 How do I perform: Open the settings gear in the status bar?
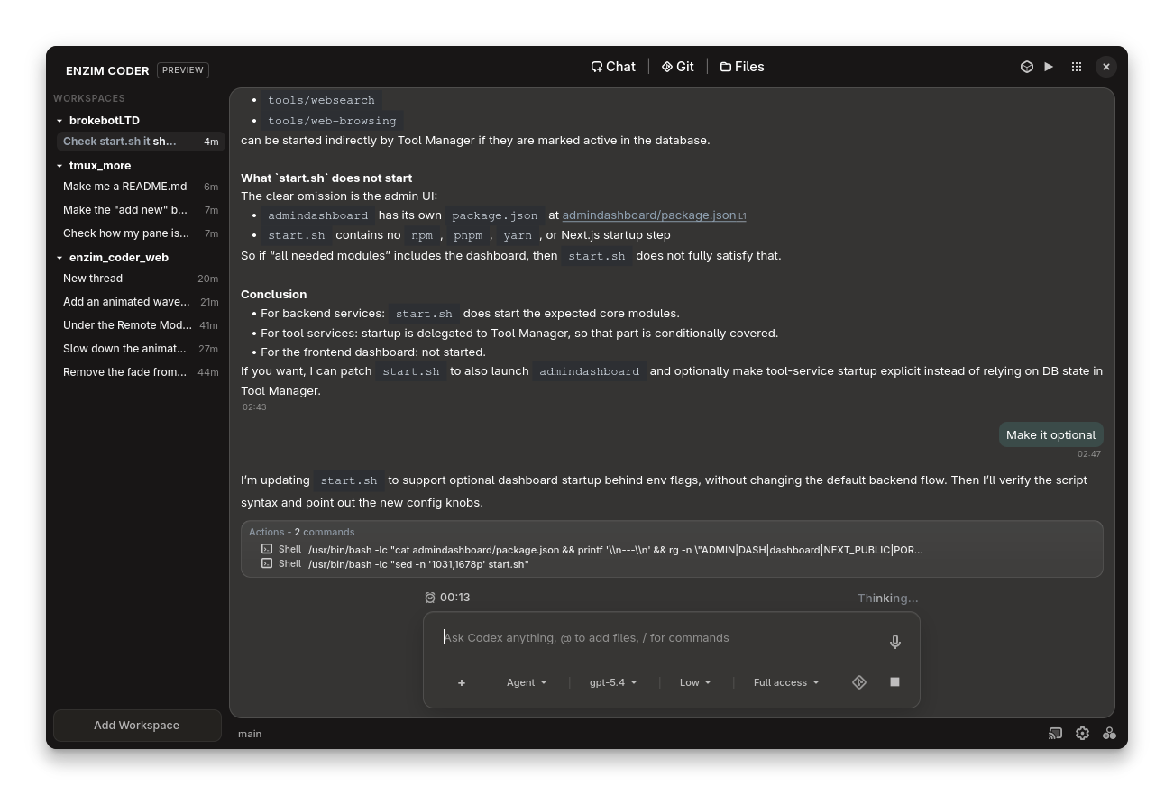(1082, 733)
